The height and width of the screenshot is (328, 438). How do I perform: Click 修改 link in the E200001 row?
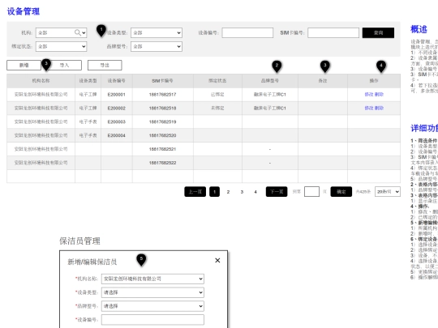pyautogui.click(x=369, y=94)
